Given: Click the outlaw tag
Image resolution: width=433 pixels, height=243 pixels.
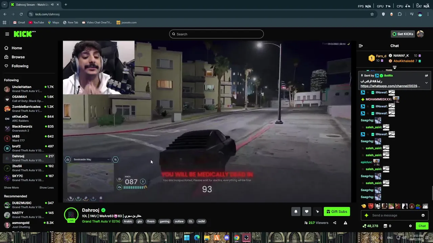Looking at the screenshot, I should 179,221.
